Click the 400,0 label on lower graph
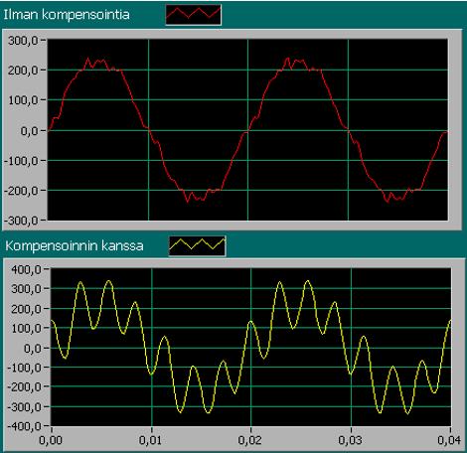This screenshot has width=467, height=453. point(26,269)
